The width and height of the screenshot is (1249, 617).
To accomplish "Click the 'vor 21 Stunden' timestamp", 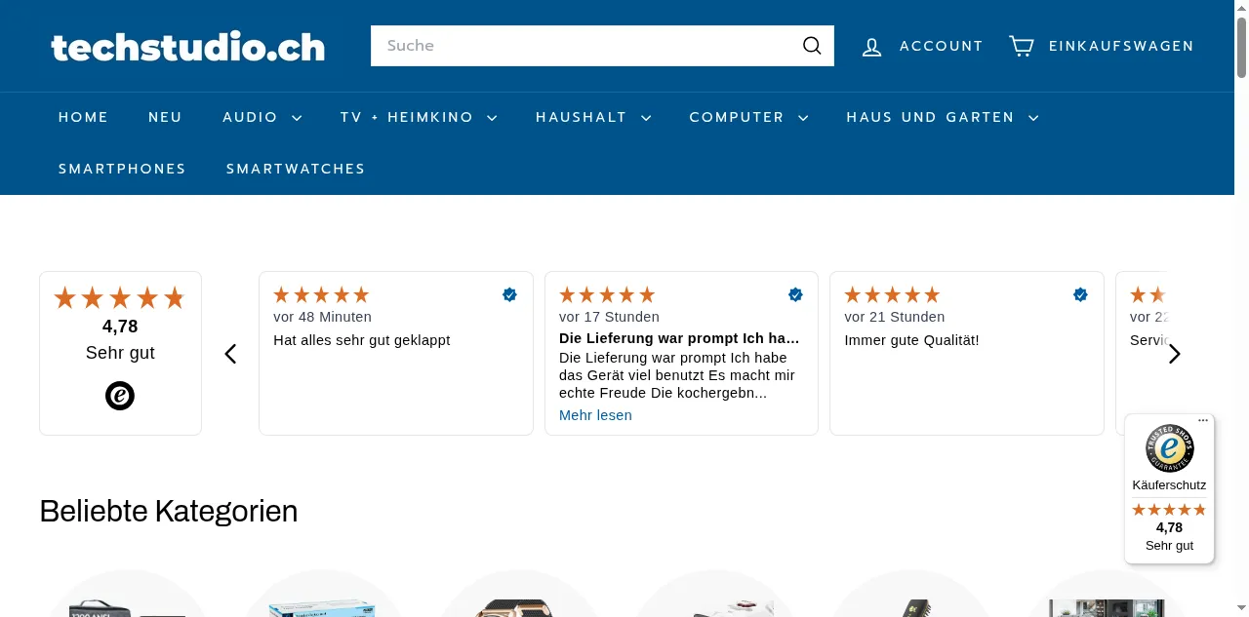I will coord(895,317).
